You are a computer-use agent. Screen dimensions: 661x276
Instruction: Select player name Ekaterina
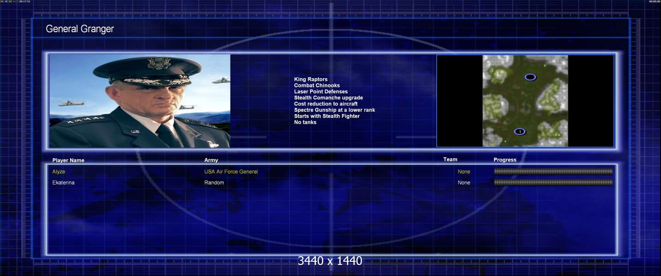tap(63, 183)
